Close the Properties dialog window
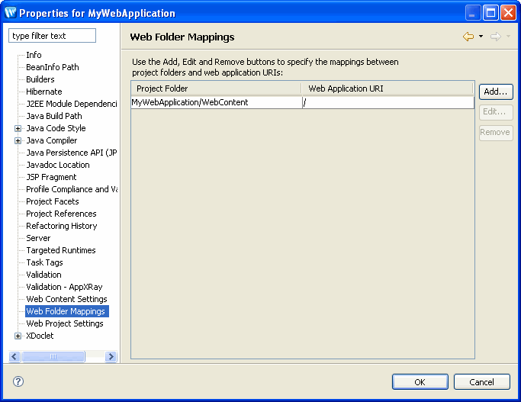This screenshot has height=402, width=521. click(508, 13)
